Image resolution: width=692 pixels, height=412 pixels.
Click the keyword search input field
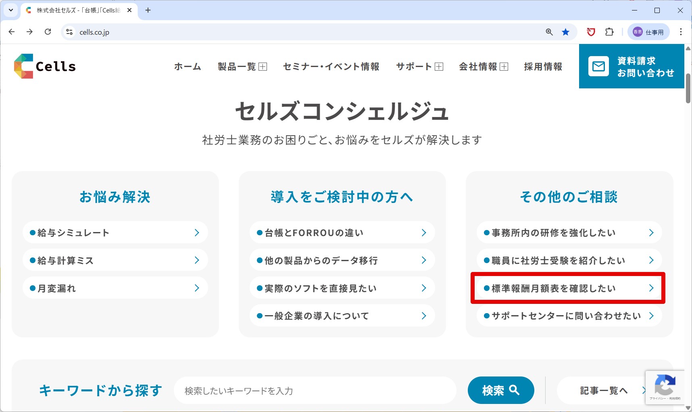(x=315, y=391)
